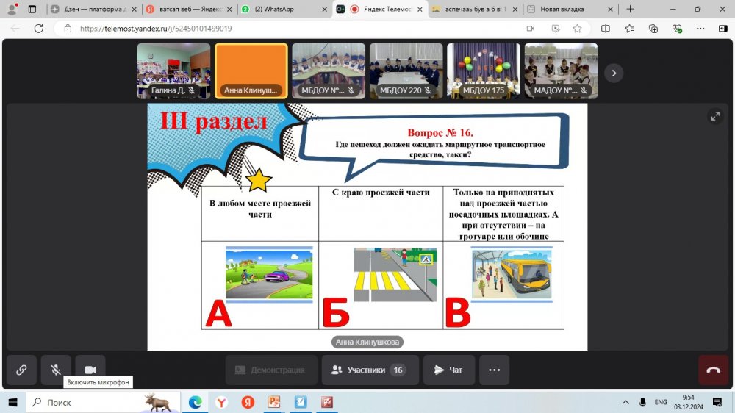Open PowerPoint from taskbar
The height and width of the screenshot is (413, 735).
tap(274, 402)
